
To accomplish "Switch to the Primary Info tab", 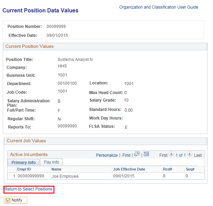I will pos(23,163).
